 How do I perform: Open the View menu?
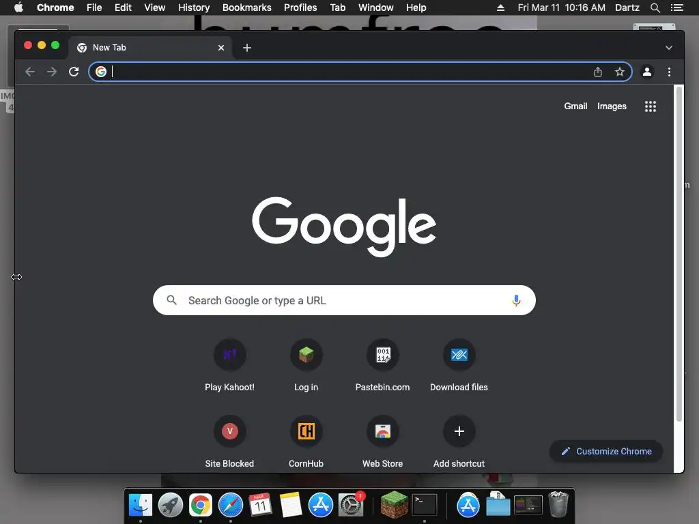click(x=155, y=8)
